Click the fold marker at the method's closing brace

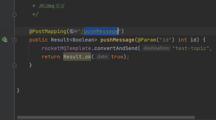click(14, 65)
